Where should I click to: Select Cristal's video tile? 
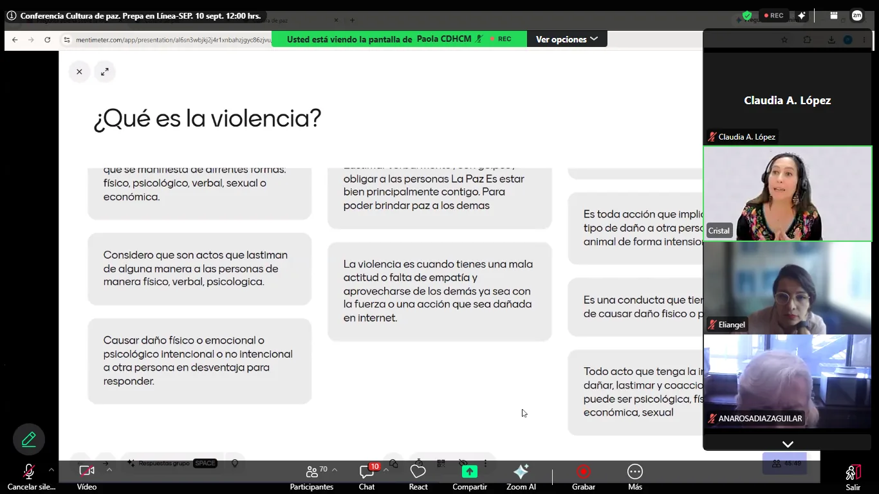(788, 194)
